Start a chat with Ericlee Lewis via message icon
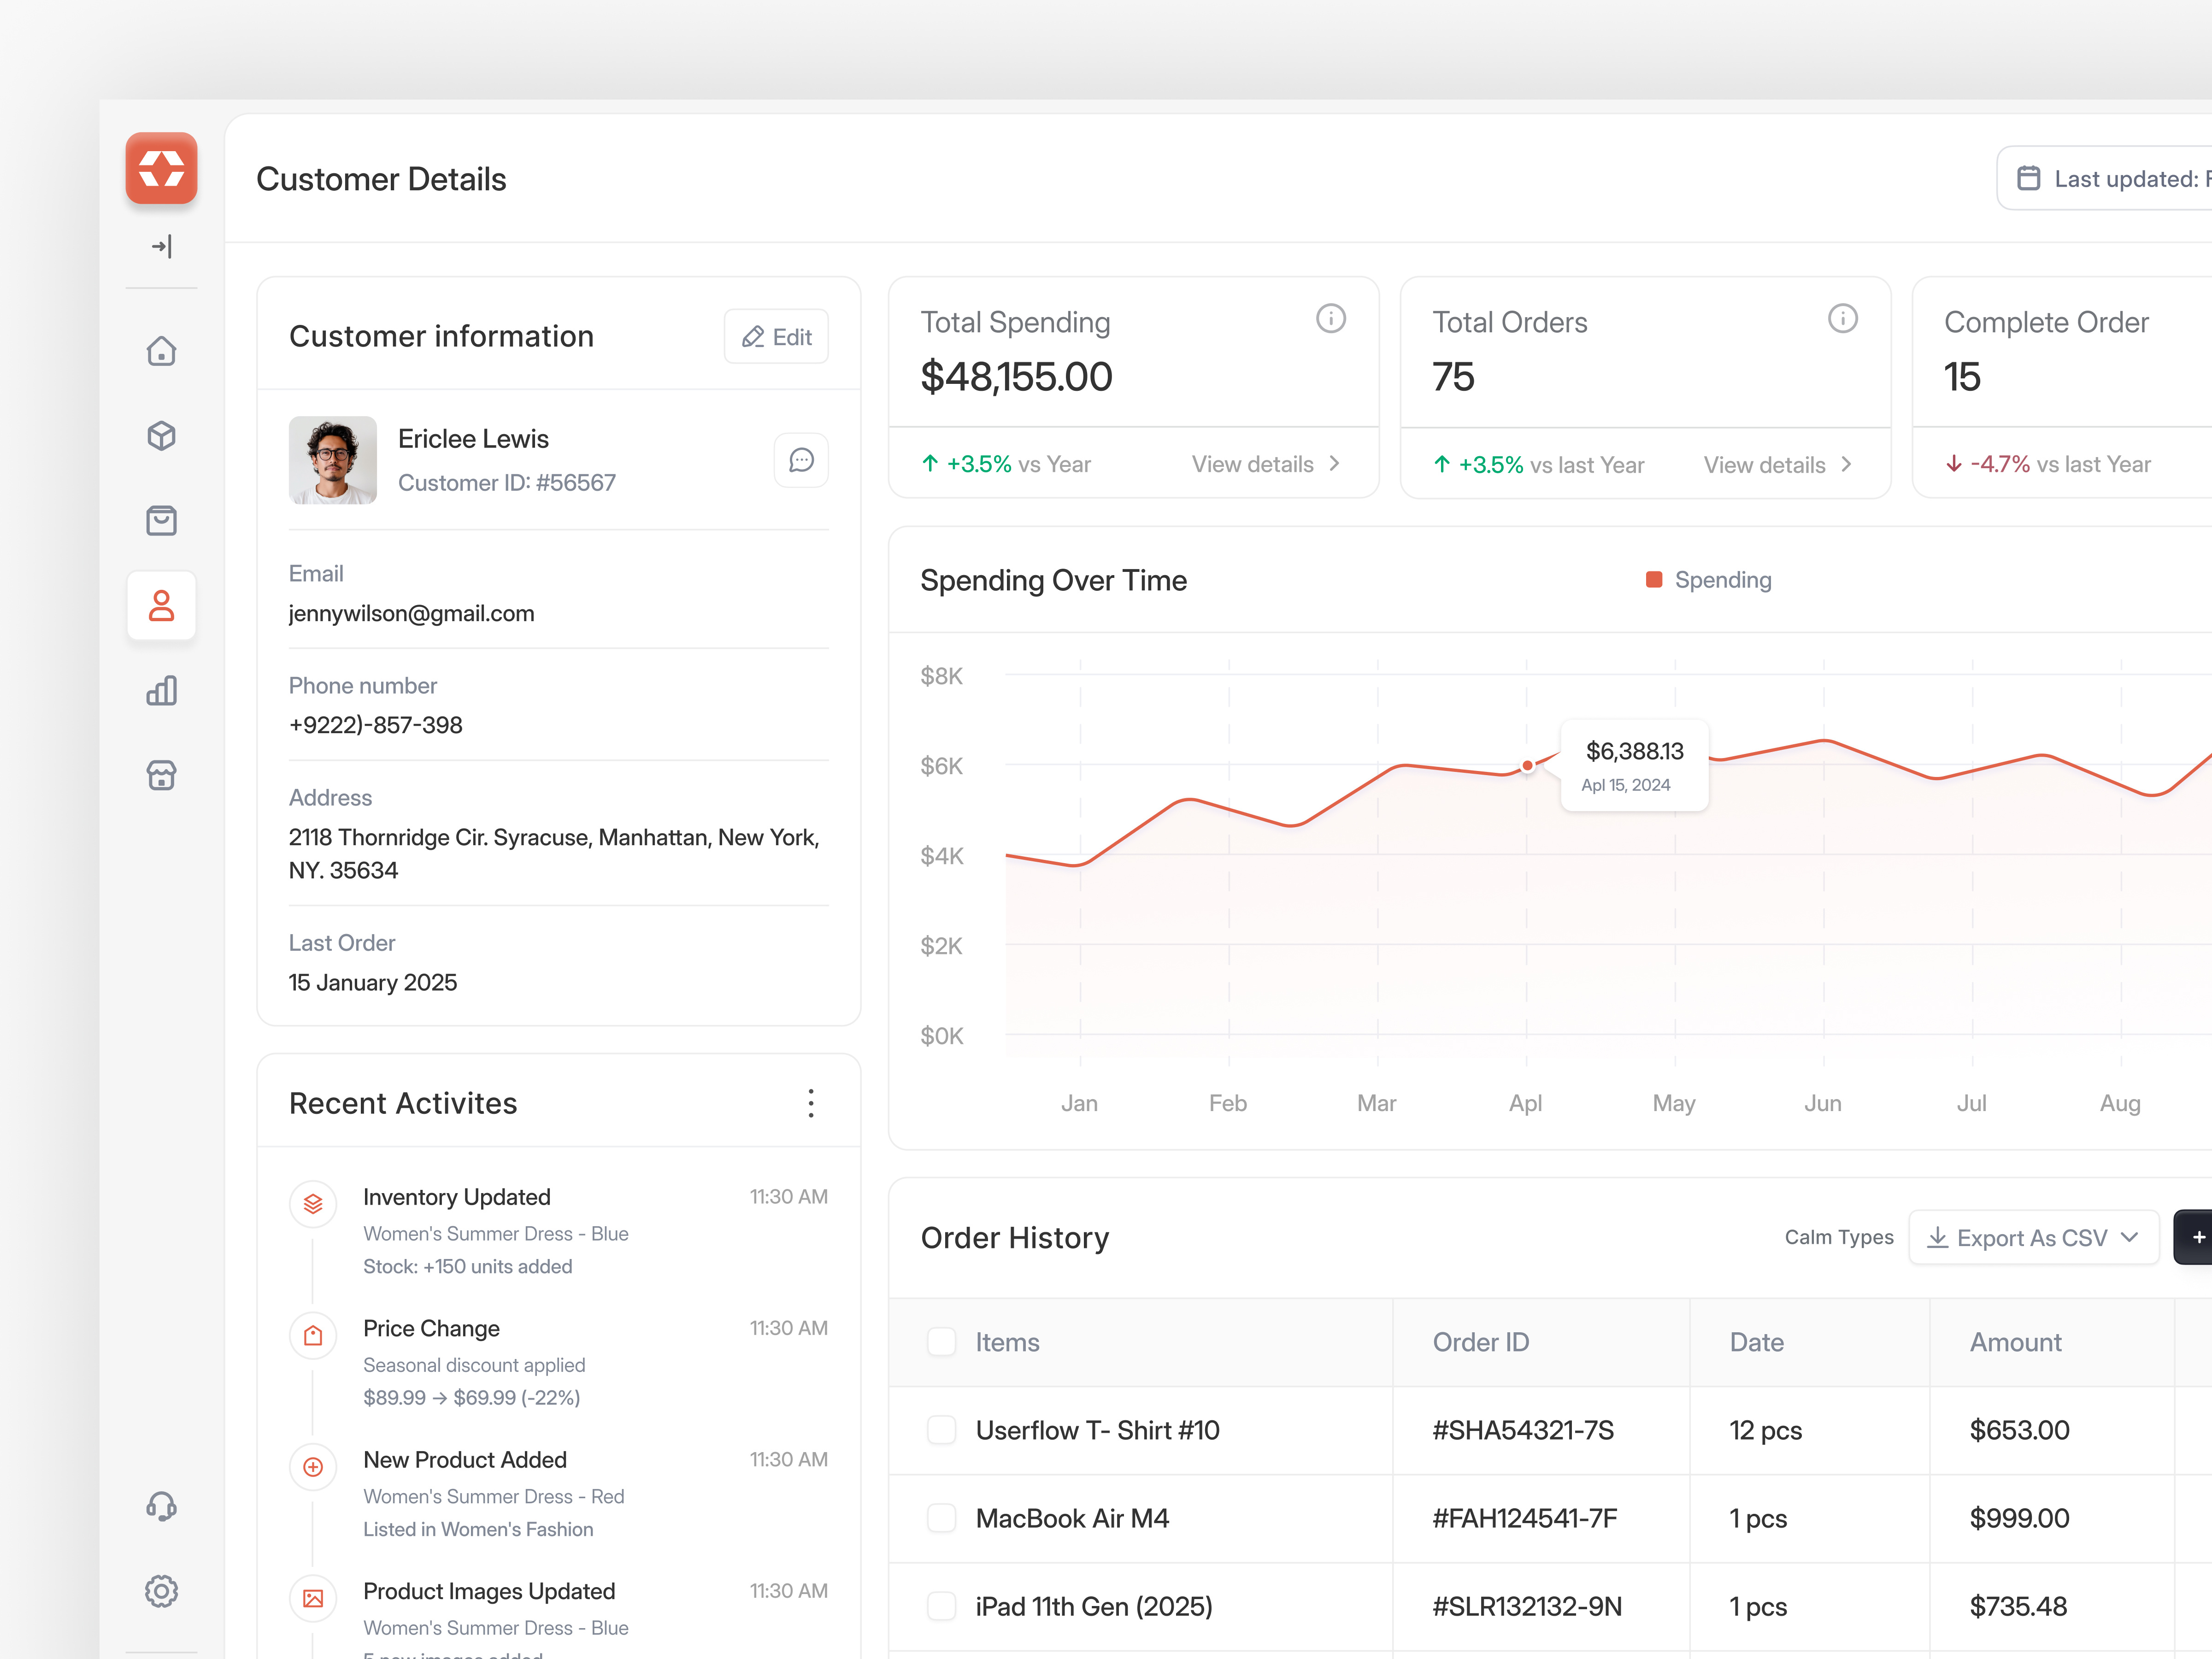This screenshot has height=1659, width=2212. pyautogui.click(x=800, y=460)
